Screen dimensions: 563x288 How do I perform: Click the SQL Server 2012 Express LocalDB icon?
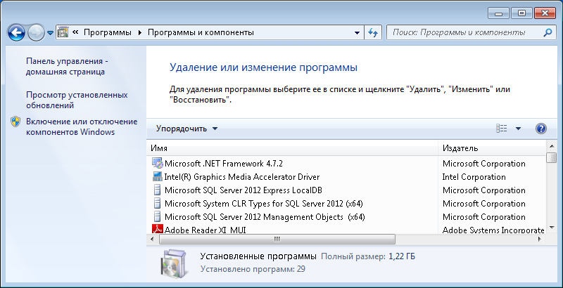click(x=157, y=190)
